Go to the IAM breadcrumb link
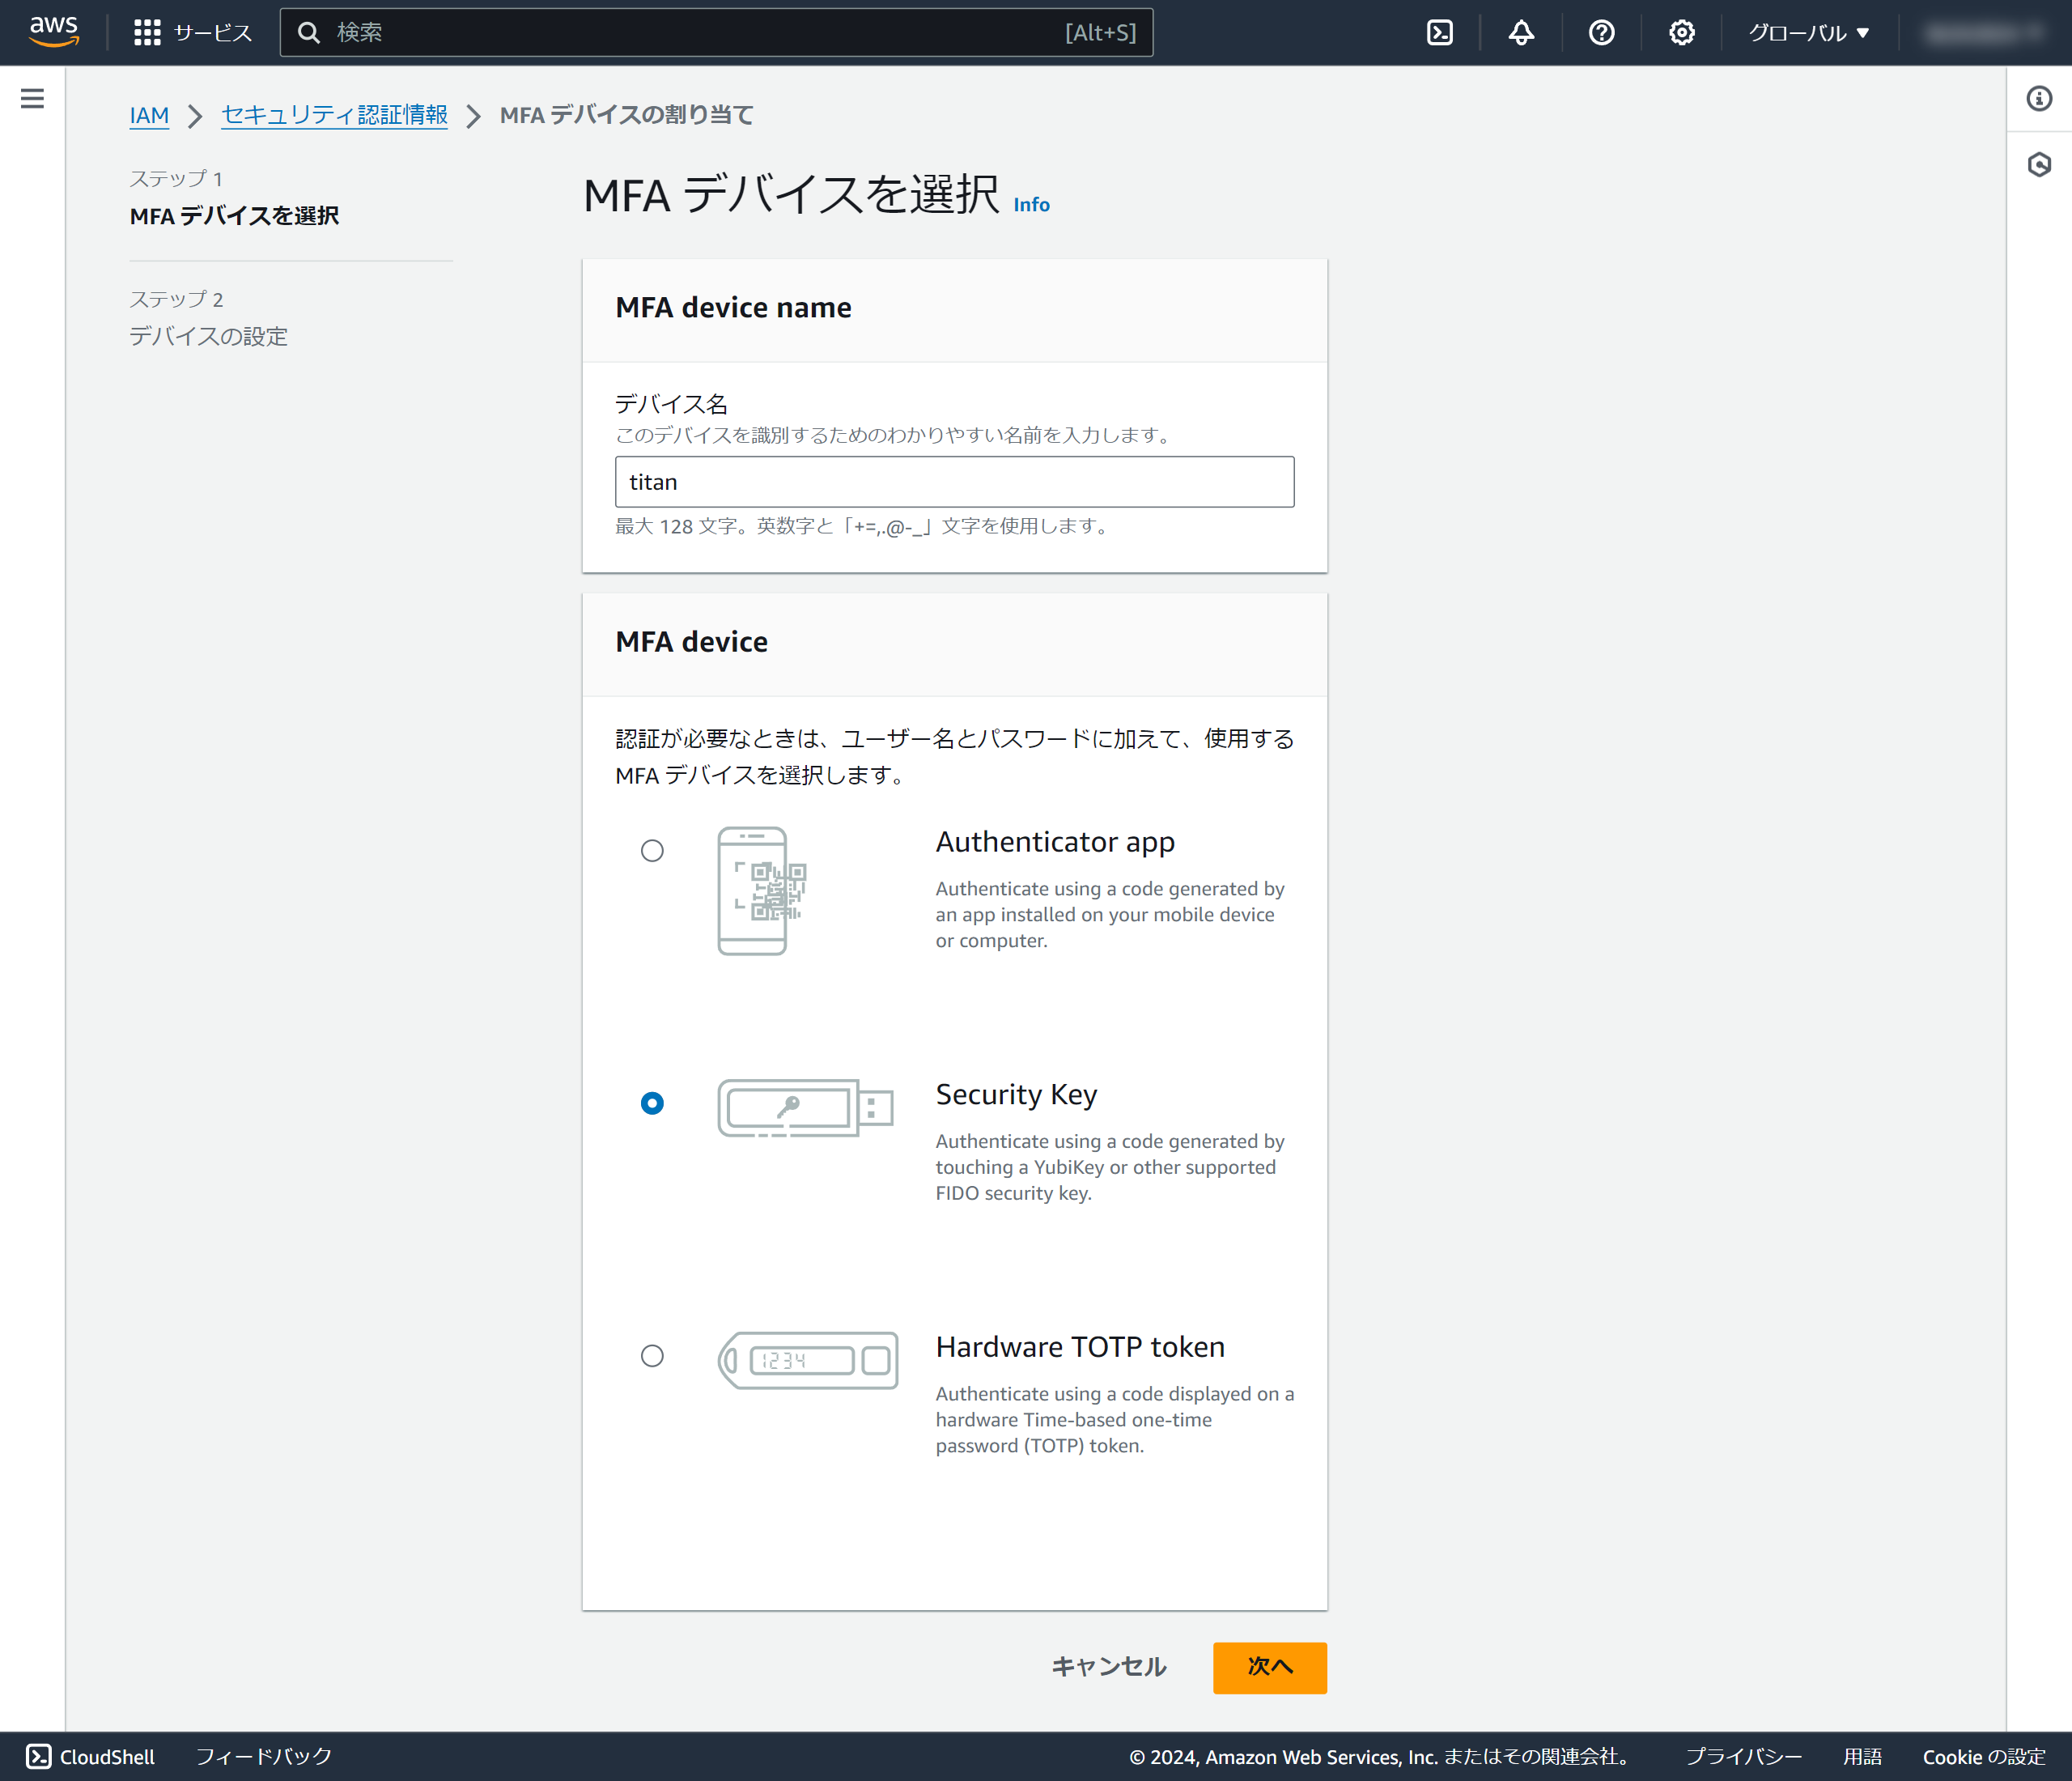 click(149, 115)
